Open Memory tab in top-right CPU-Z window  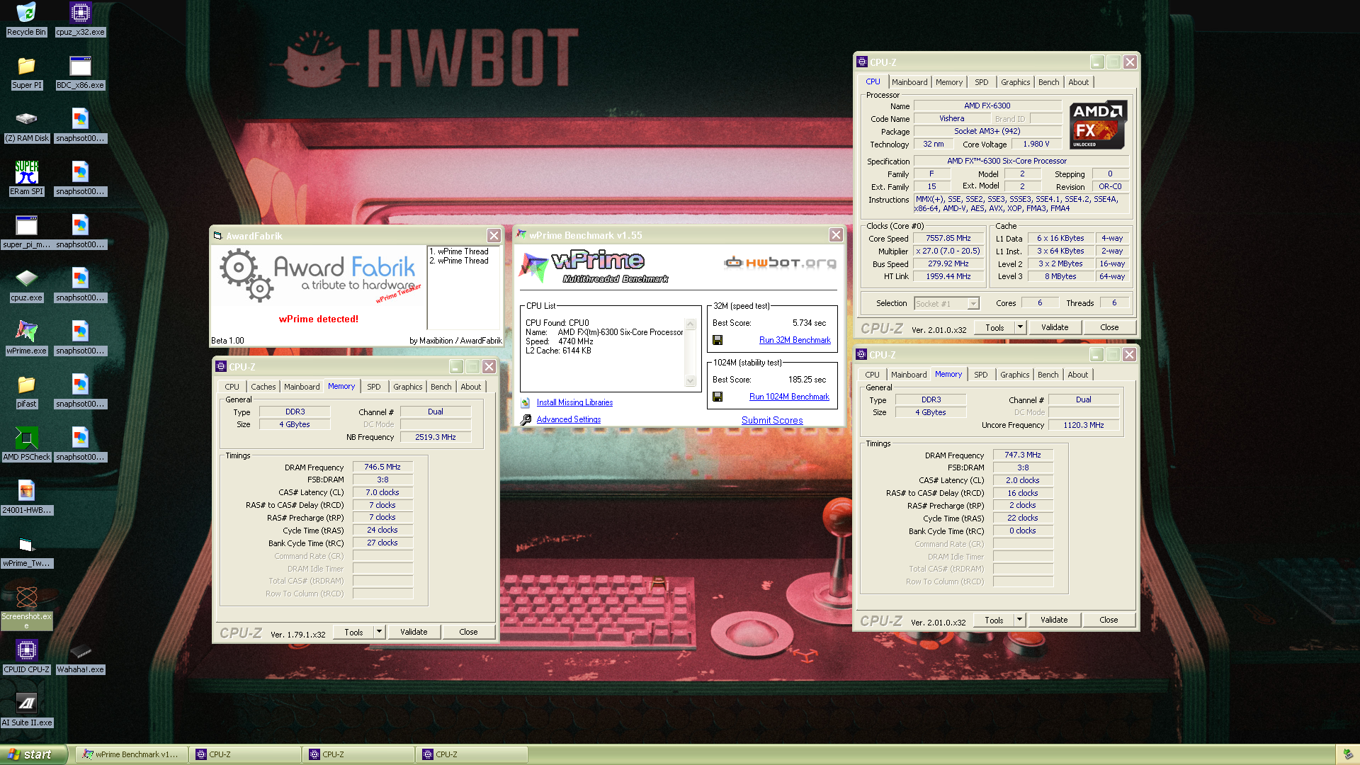coord(949,82)
